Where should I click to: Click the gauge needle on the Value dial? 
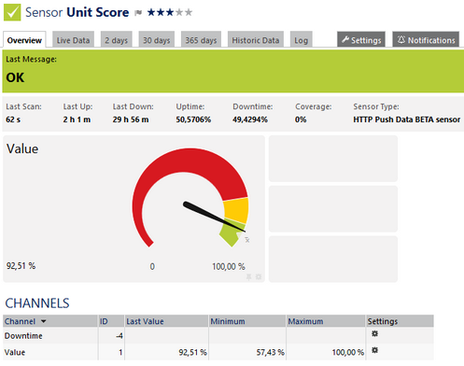coord(214,217)
